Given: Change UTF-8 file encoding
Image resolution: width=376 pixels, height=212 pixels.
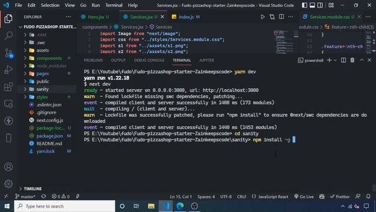Looking at the screenshot, I should coord(226,197).
